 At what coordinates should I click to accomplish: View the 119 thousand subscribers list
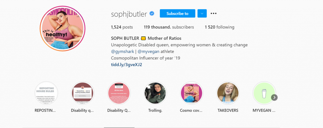tap(168, 27)
